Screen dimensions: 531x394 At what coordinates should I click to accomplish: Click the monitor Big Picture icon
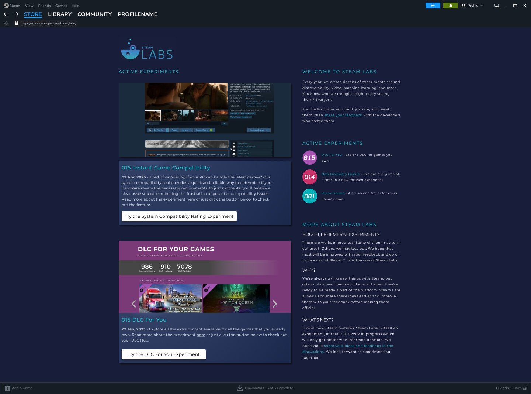(x=497, y=6)
